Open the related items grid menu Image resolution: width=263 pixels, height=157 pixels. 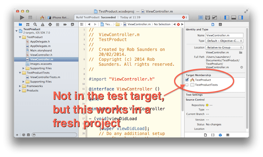pyautogui.click(x=82, y=24)
